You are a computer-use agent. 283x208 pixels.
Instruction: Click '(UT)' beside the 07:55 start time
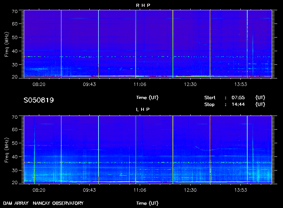(260, 98)
